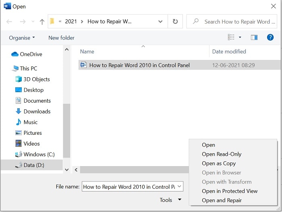This screenshot has width=282, height=212.
Task: Open the view options dropdown arrow
Action: point(240,37)
